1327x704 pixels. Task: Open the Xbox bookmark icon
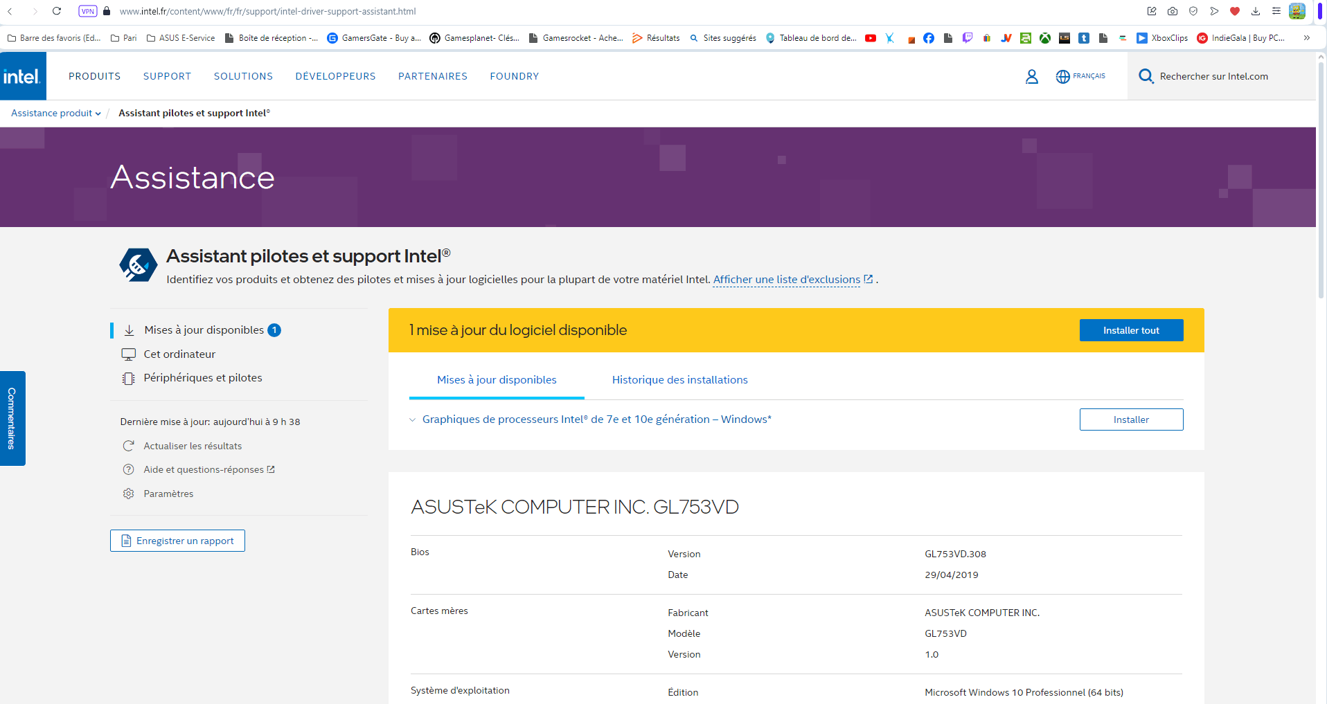[1045, 38]
